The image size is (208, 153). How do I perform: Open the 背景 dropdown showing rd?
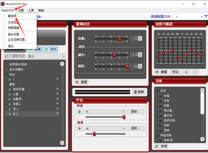tap(105, 129)
